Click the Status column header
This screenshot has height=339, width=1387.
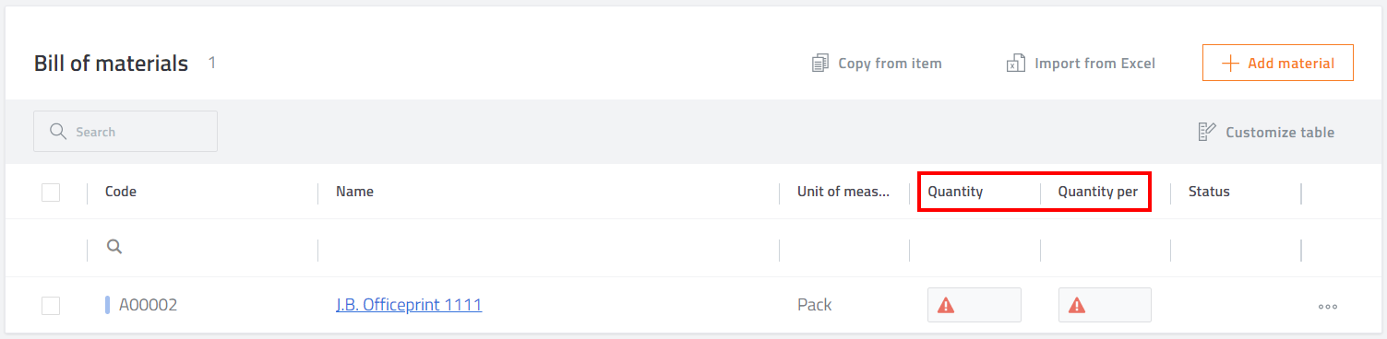coord(1209,192)
